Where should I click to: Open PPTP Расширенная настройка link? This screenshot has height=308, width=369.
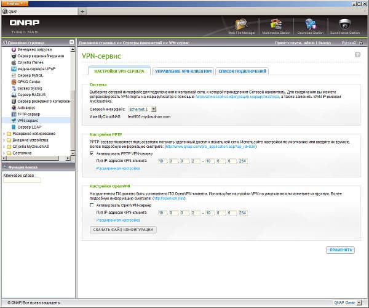(118, 169)
